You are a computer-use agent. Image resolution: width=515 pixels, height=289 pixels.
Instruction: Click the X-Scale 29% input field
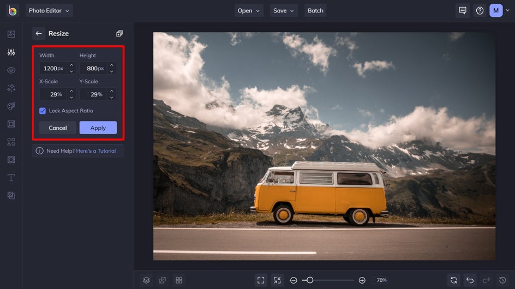[53, 94]
